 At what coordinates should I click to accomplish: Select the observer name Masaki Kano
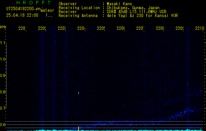click(x=119, y=4)
